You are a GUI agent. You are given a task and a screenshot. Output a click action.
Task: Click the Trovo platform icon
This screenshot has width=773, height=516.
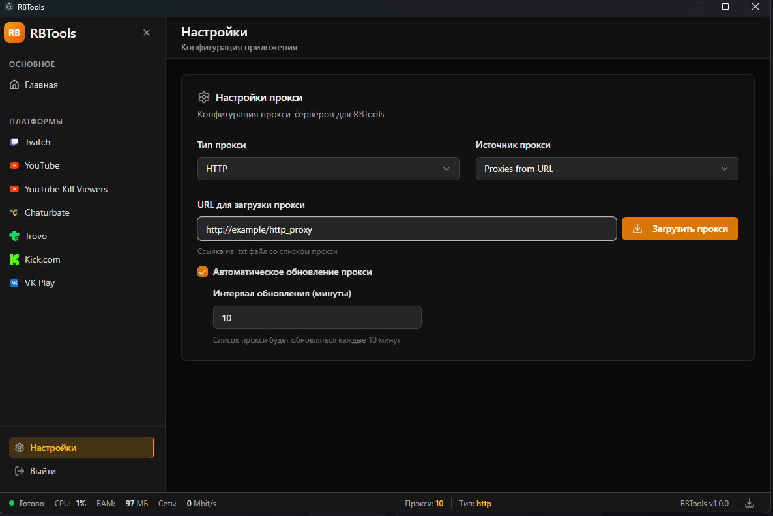pyautogui.click(x=14, y=236)
